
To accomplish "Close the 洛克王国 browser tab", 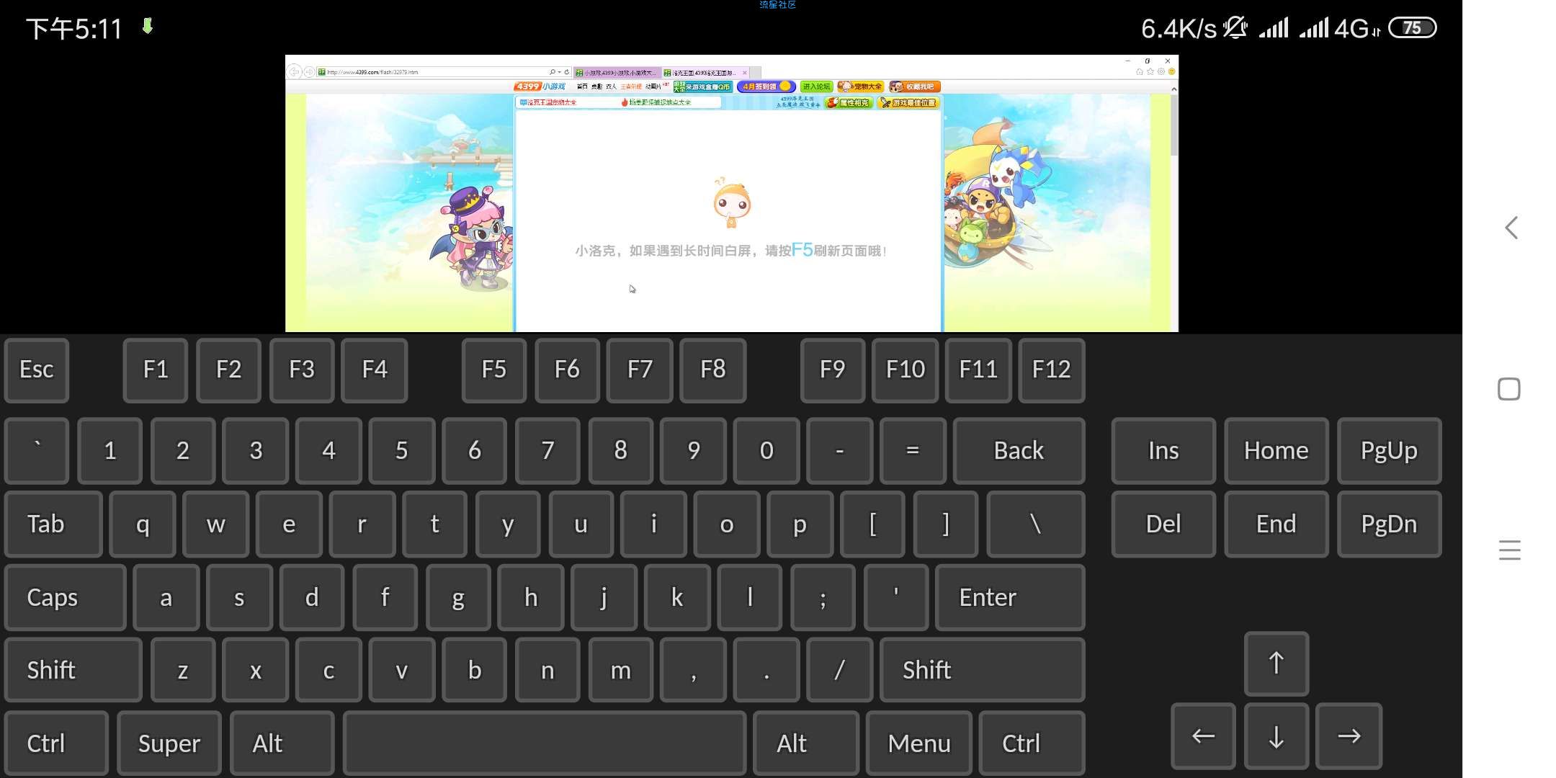I will click(745, 73).
